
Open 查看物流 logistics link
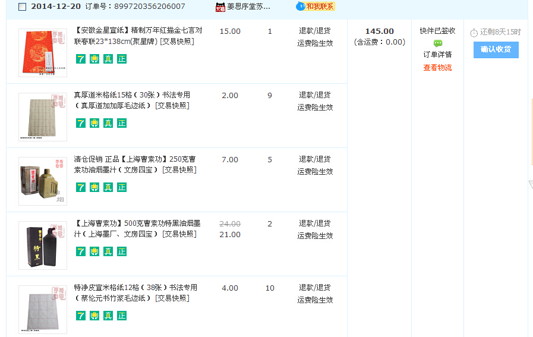pyautogui.click(x=437, y=68)
